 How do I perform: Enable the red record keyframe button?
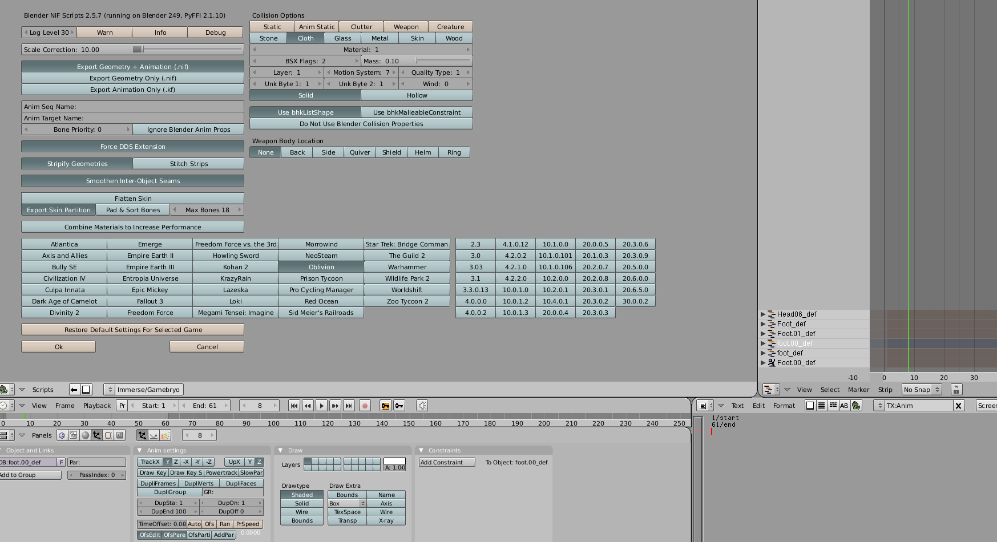coord(365,406)
